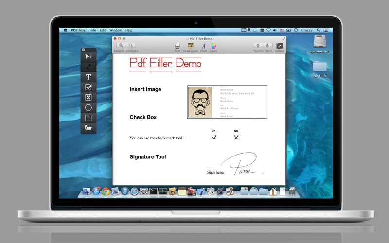Open the Help menu

tap(129, 30)
